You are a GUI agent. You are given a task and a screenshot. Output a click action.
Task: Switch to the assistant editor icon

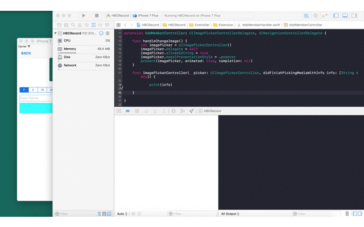click(x=316, y=16)
